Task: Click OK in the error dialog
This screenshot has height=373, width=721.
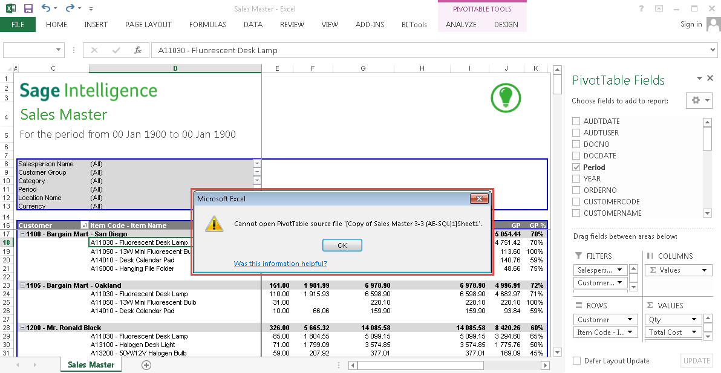Action: click(x=342, y=245)
